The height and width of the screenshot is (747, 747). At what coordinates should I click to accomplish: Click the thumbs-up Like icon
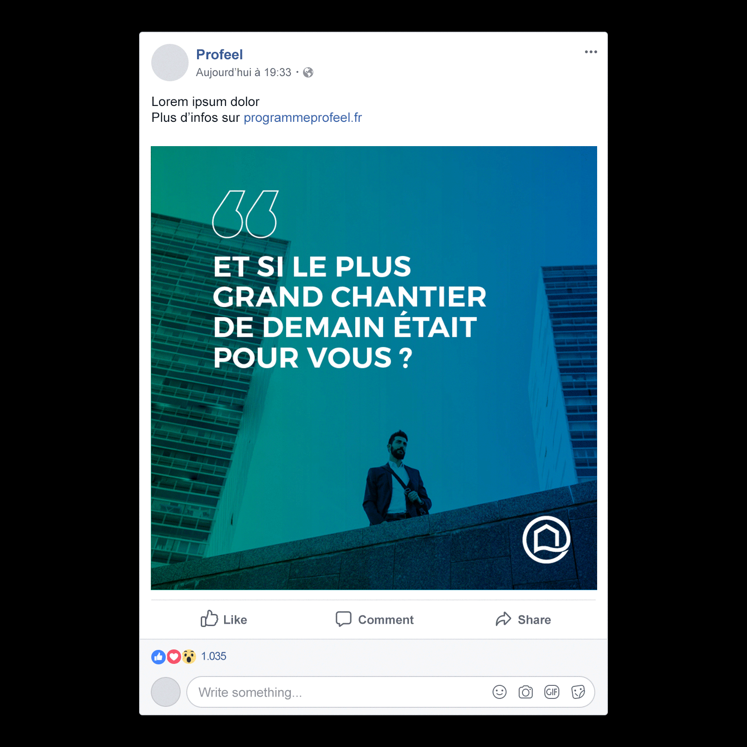[x=209, y=619]
